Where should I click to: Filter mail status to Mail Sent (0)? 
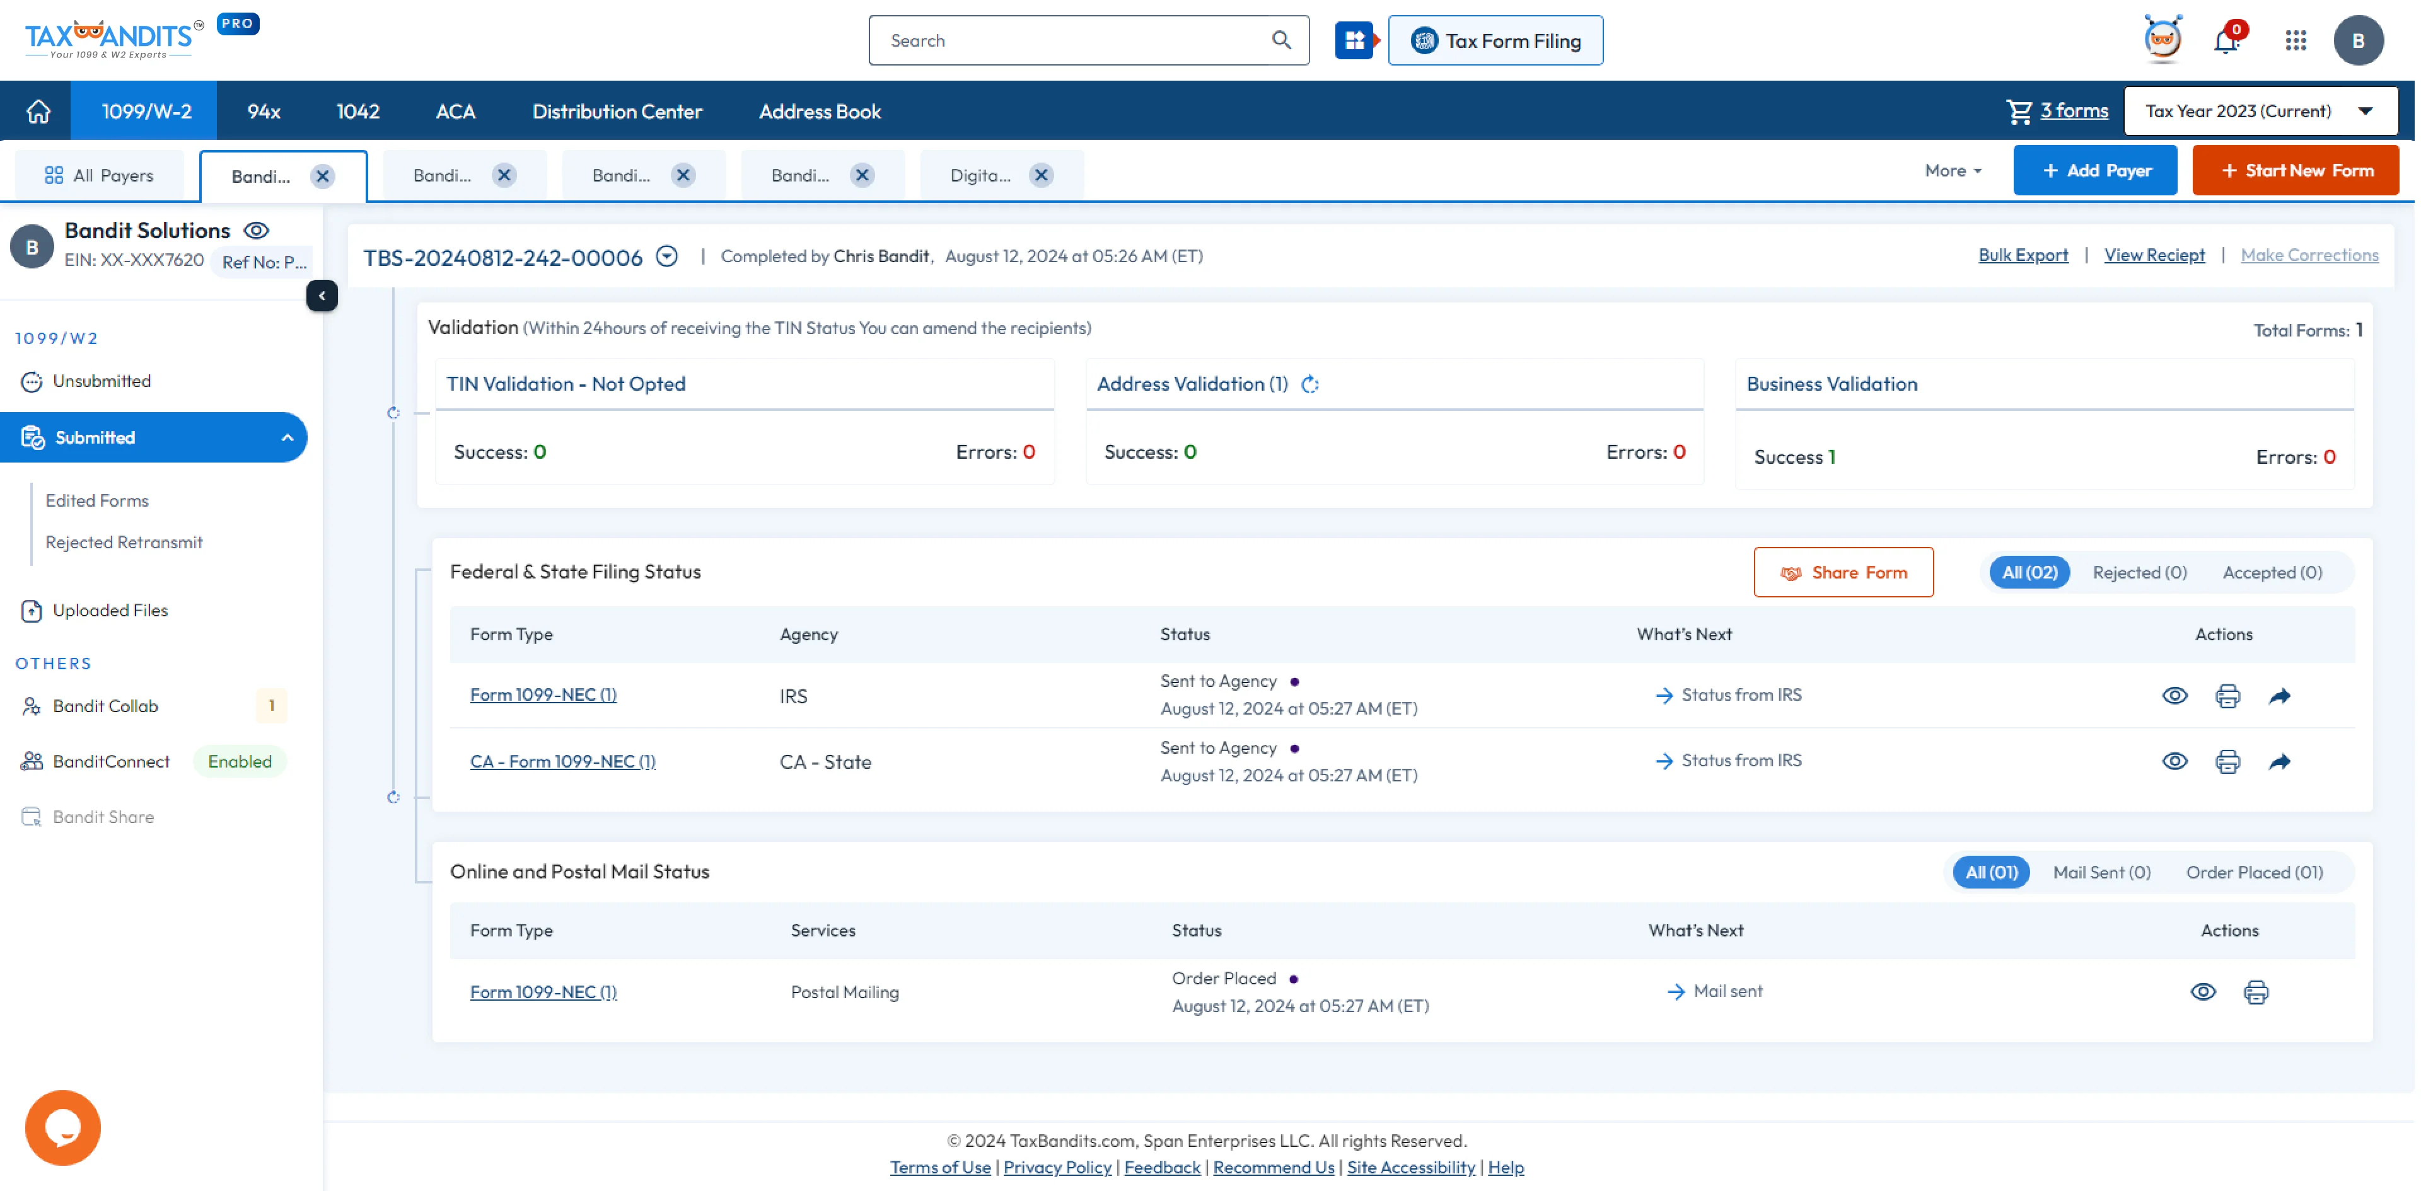[x=2101, y=873]
